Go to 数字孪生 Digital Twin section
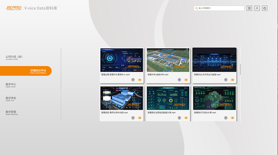This screenshot has width=278, height=155. [x=11, y=99]
